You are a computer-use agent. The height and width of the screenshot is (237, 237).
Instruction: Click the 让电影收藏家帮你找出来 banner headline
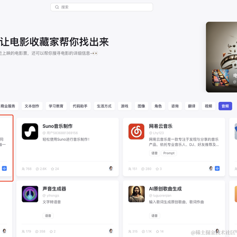pyautogui.click(x=54, y=42)
